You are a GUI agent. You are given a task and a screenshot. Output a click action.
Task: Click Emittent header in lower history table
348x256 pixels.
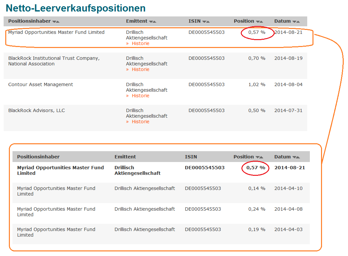(125, 157)
